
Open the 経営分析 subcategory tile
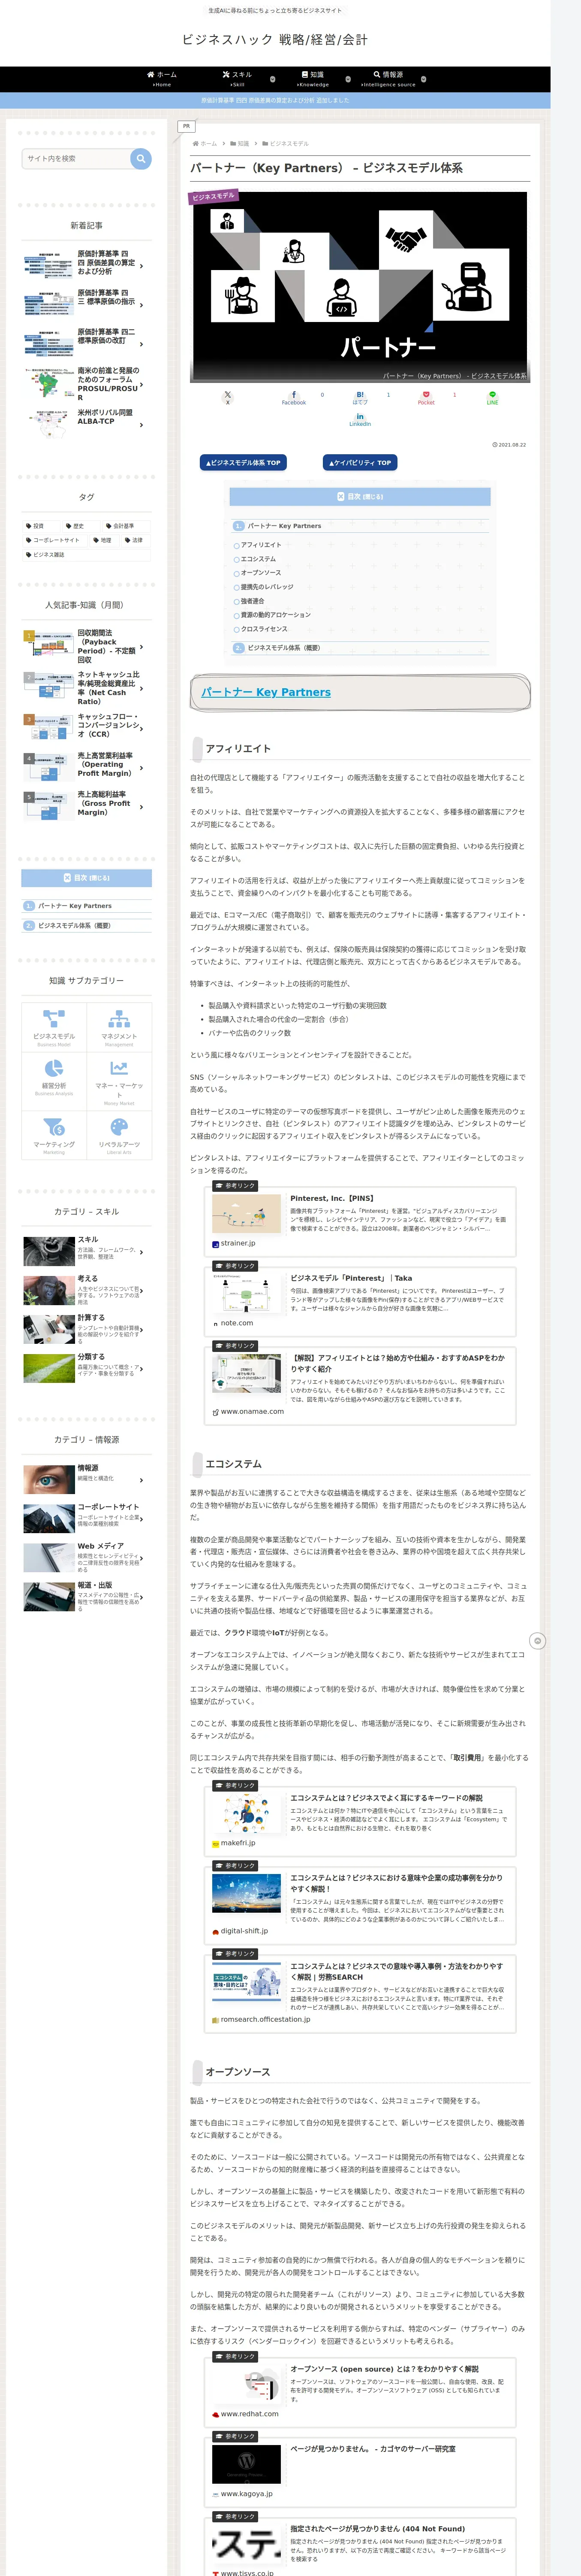[x=54, y=1080]
